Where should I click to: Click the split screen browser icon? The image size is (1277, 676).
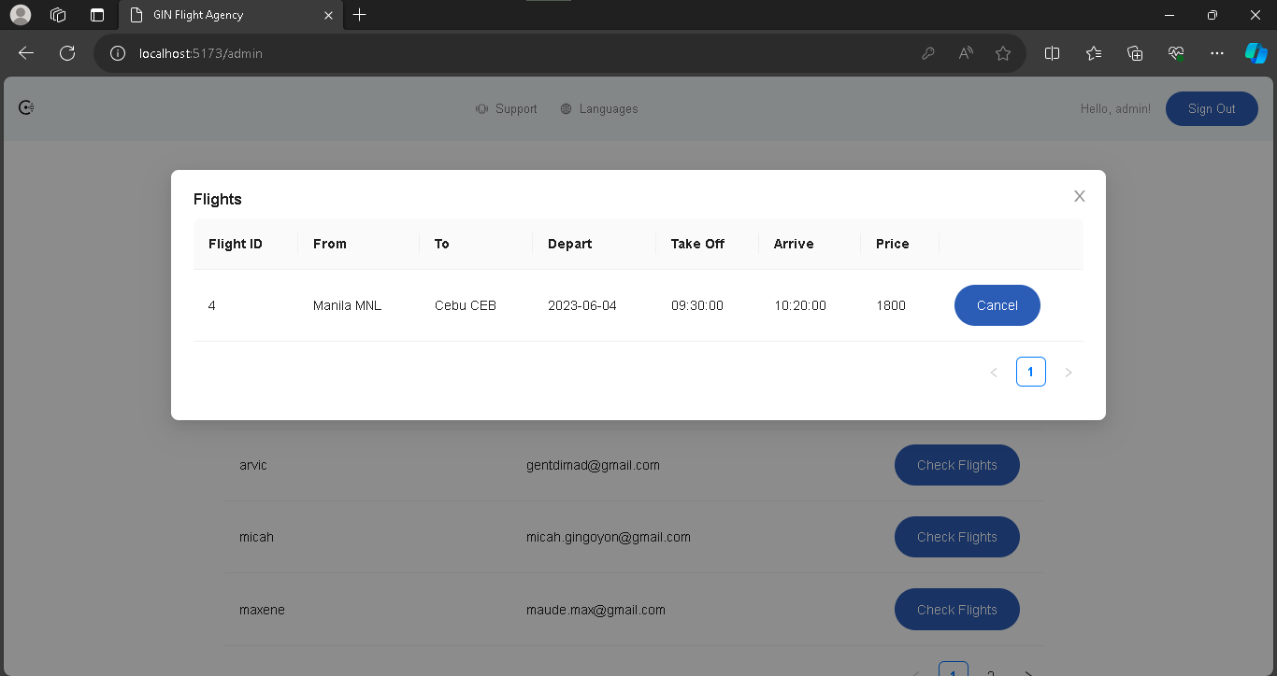click(x=1052, y=53)
